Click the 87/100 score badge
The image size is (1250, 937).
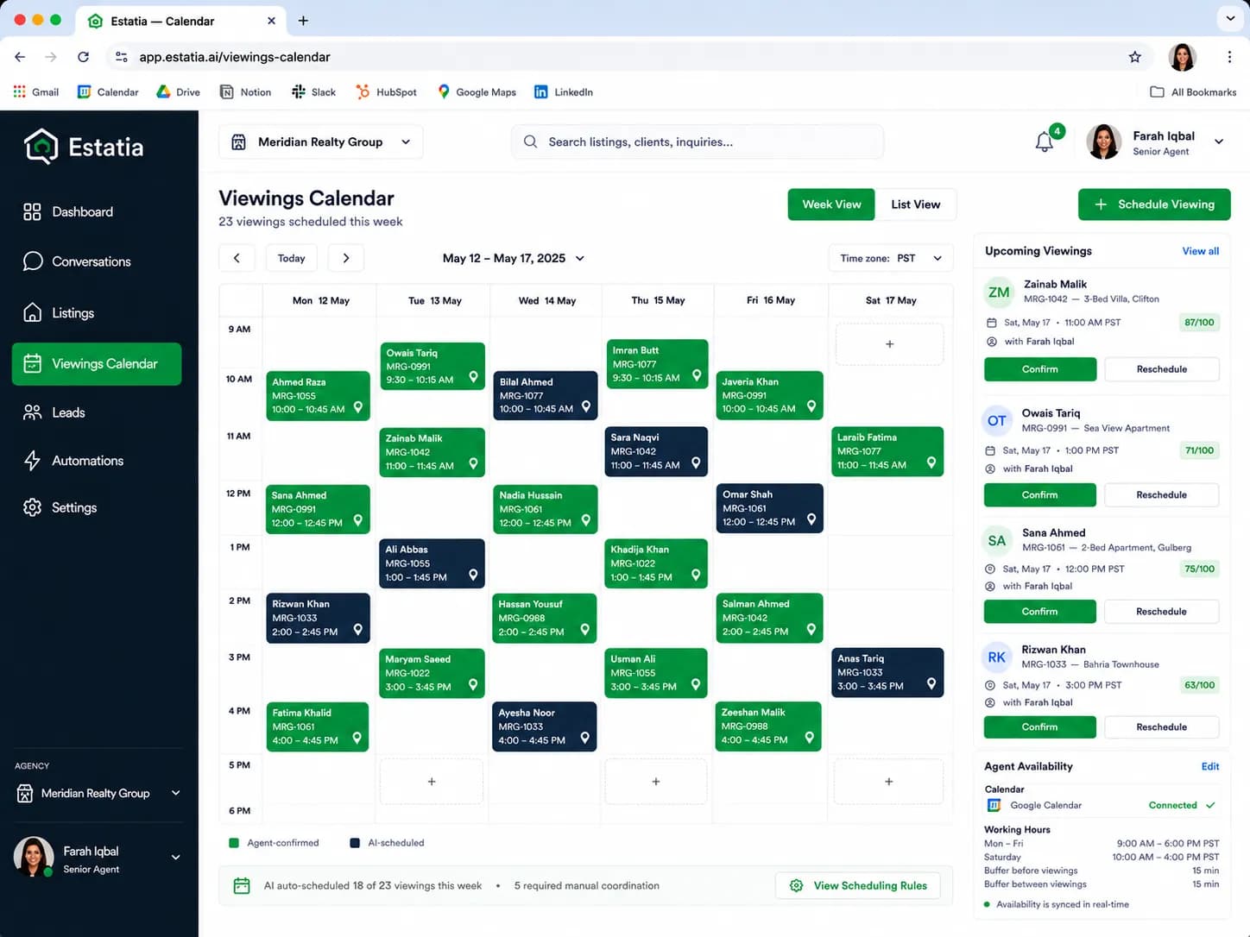click(x=1199, y=323)
